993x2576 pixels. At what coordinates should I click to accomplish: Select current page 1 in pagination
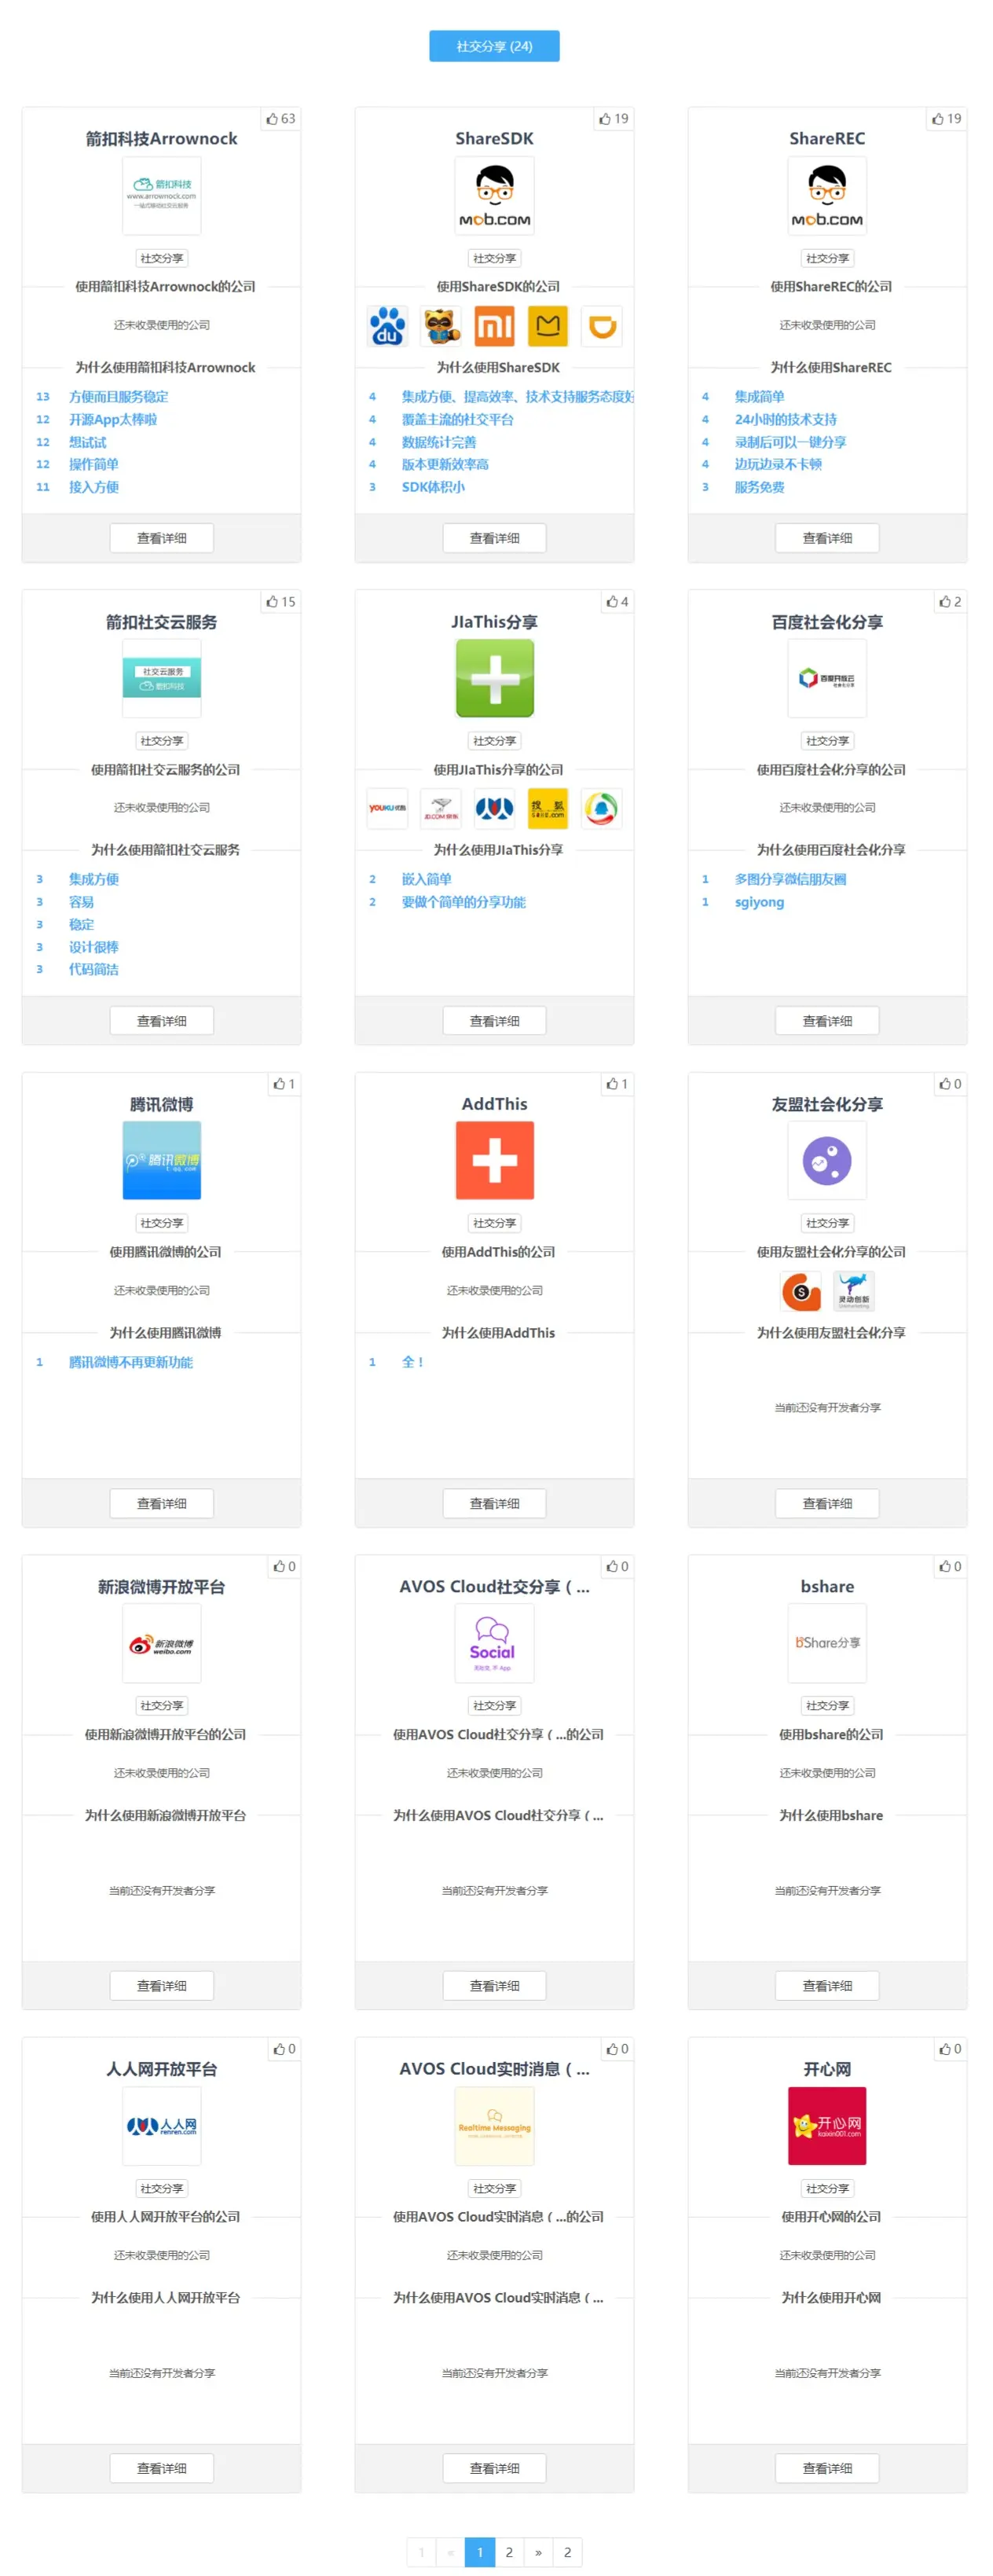480,2552
